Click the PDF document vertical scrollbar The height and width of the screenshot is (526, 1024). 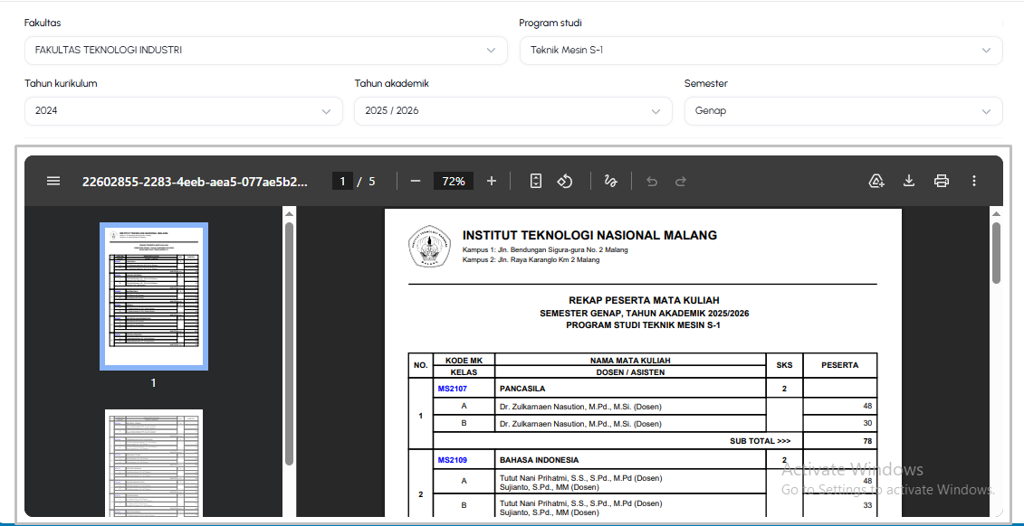click(x=996, y=253)
